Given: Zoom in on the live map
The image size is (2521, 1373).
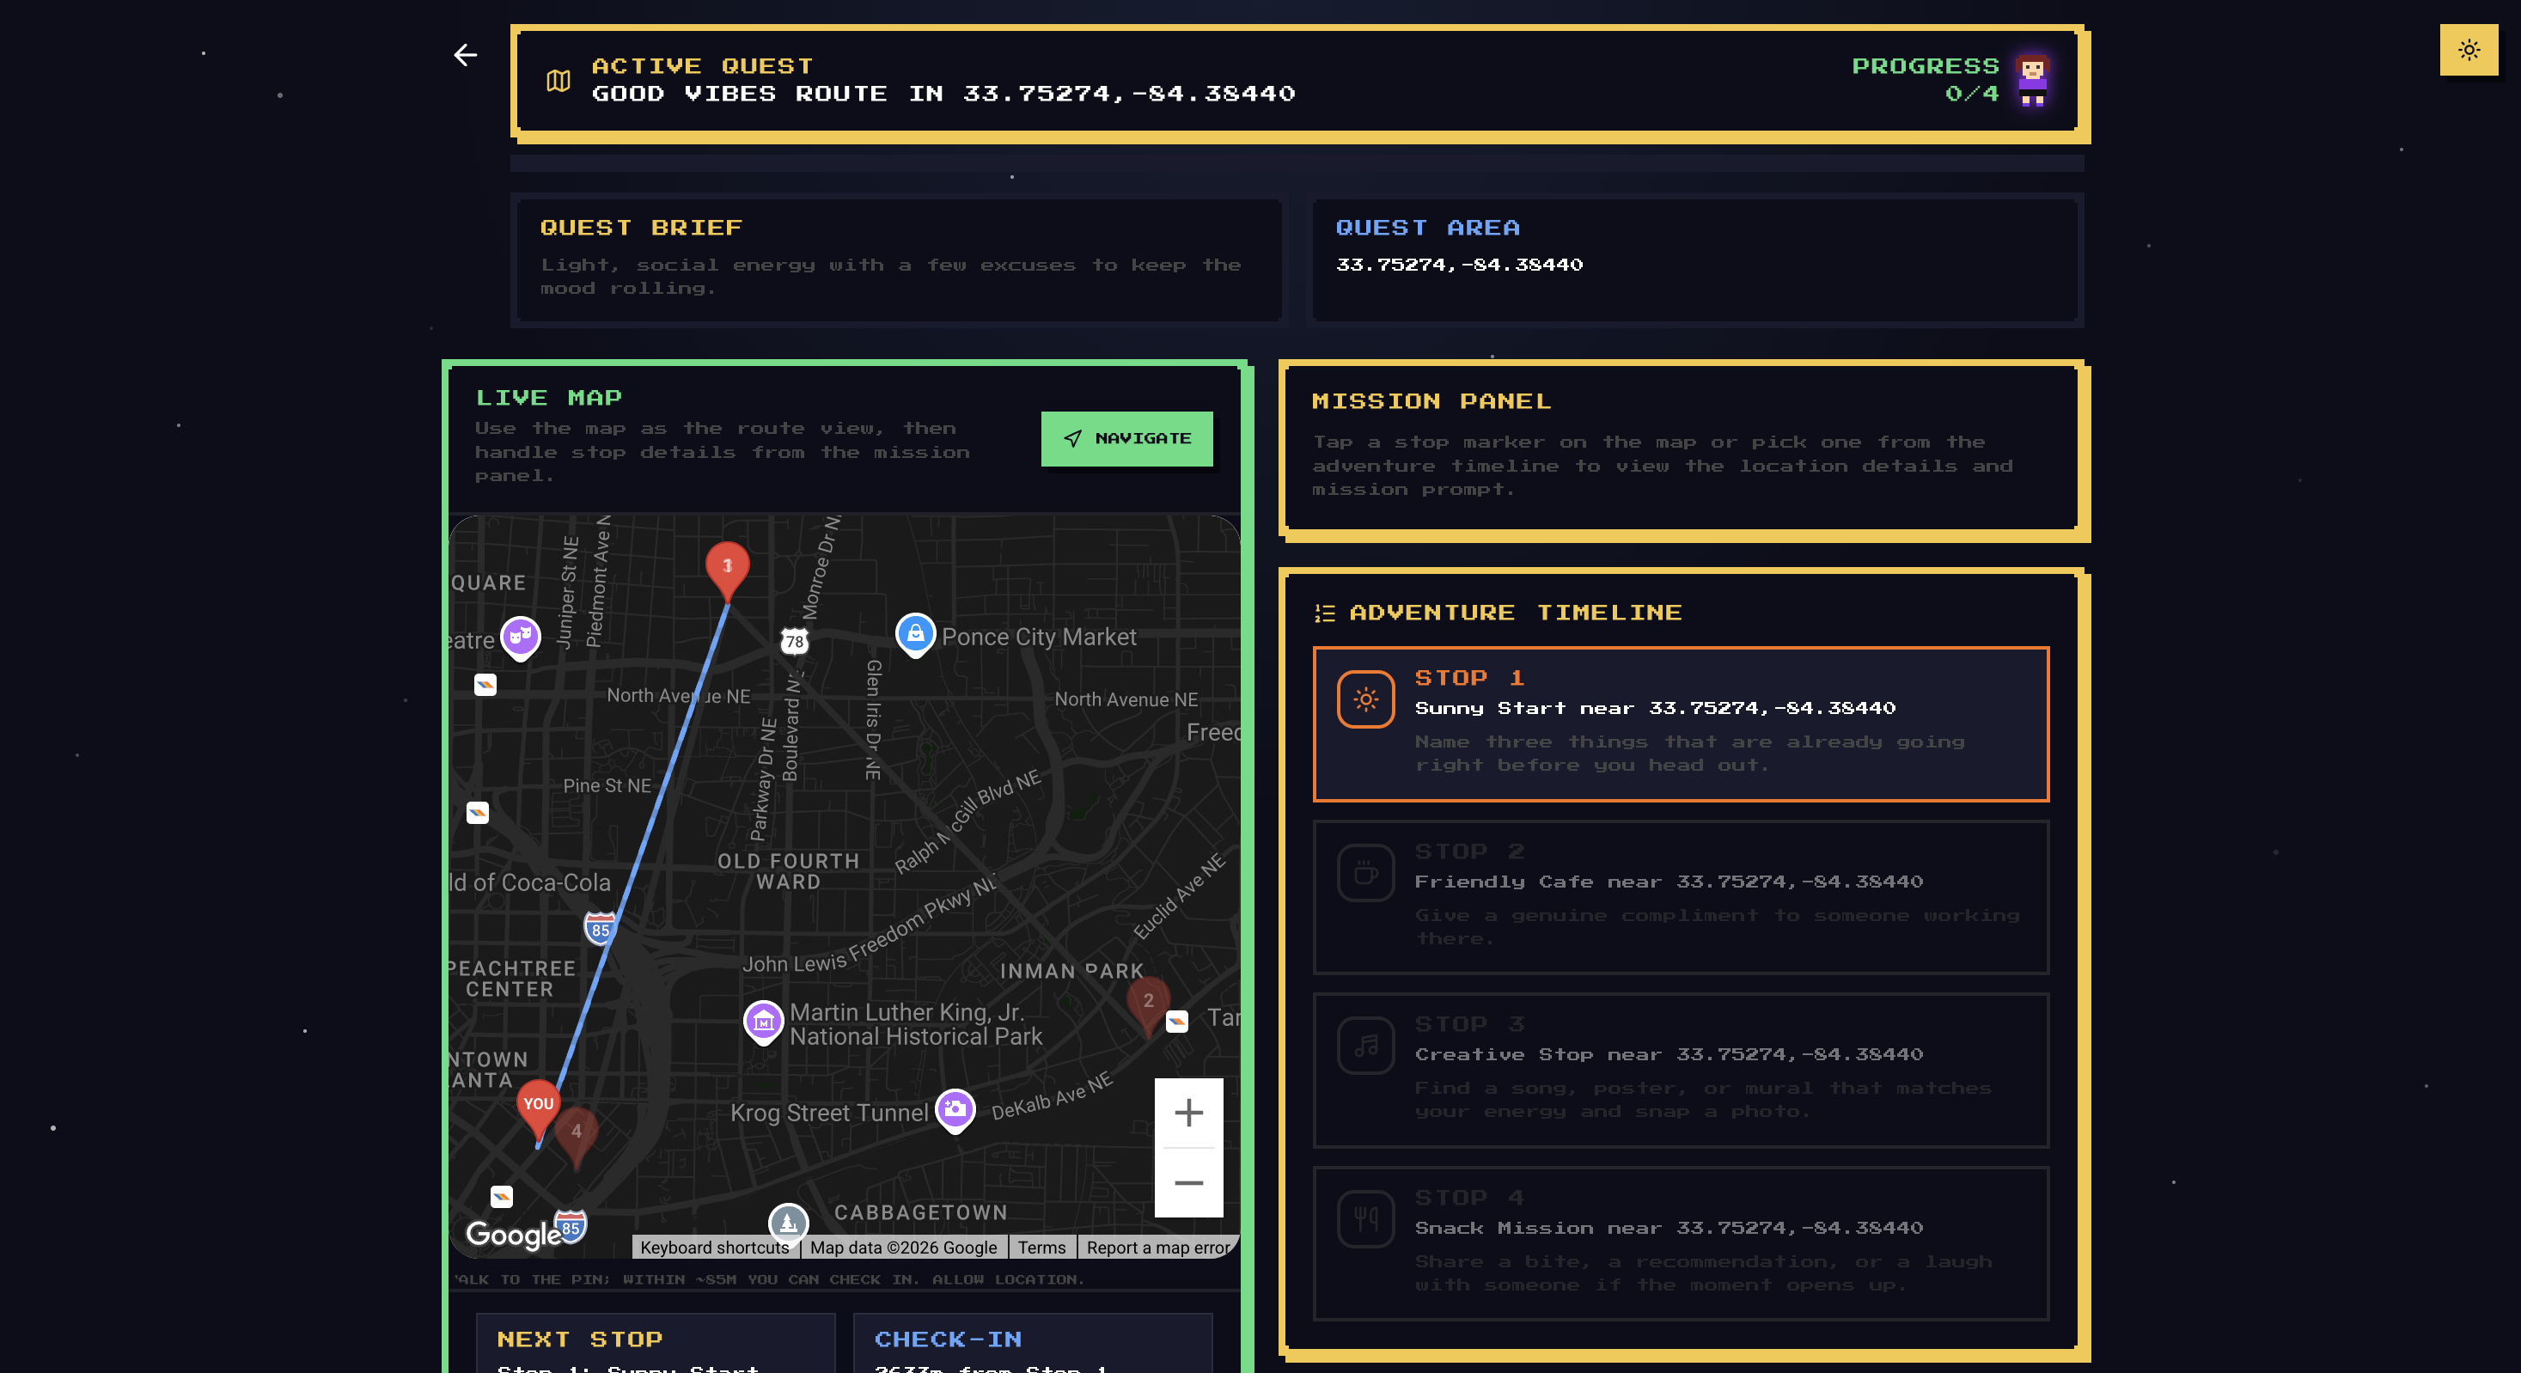Looking at the screenshot, I should coord(1188,1113).
